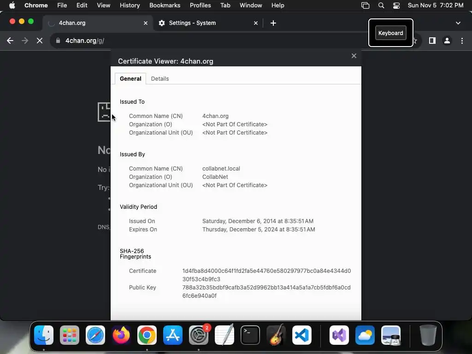Viewport: 472px width, 354px height.
Task: Select the issued-to name 4chan.org
Action: click(215, 116)
